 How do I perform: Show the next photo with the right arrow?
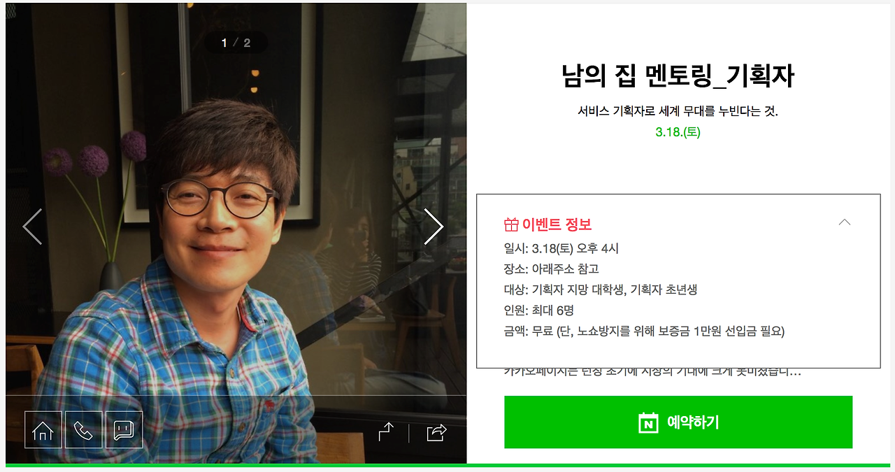coord(434,227)
